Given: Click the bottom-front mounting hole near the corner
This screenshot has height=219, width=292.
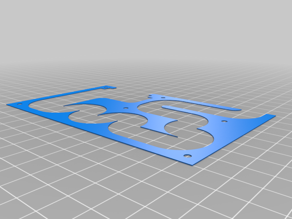Looking at the screenshot, I should pos(187,155).
